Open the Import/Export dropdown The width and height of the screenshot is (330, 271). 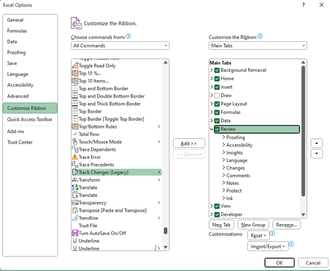(x=268, y=246)
